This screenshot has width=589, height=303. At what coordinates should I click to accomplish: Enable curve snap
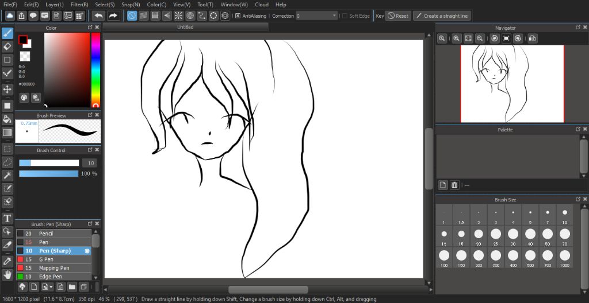(x=202, y=15)
